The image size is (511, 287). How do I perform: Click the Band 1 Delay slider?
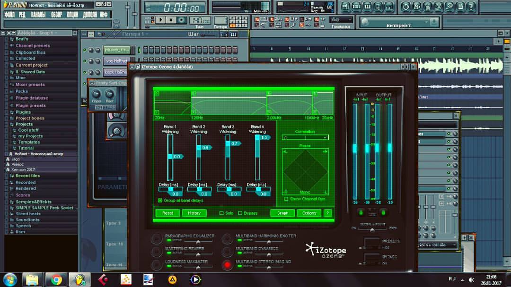click(x=170, y=189)
